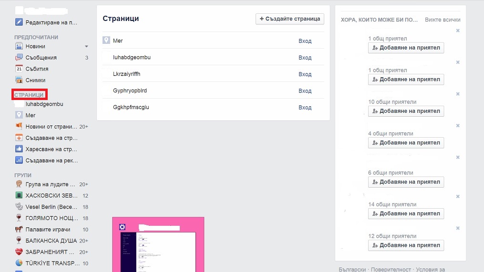Viewport: 484px width, 272px height.
Task: Select the Mer location pin icon in the sidebar
Action: point(19,115)
